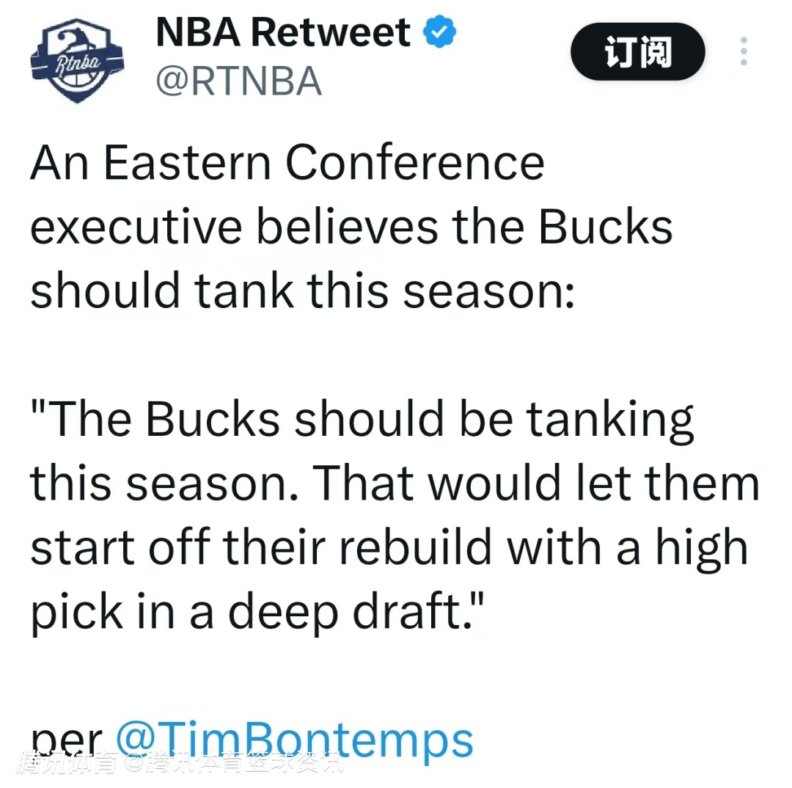Open the three-dot more options menu

coord(744,51)
